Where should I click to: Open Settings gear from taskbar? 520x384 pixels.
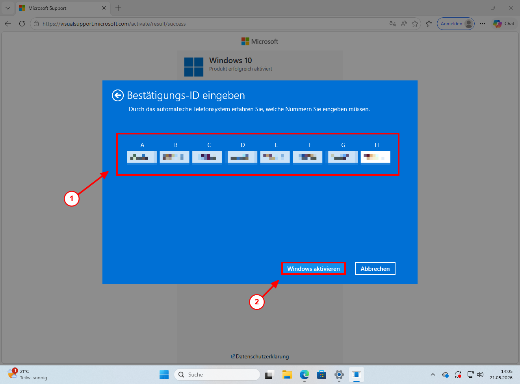coord(339,375)
